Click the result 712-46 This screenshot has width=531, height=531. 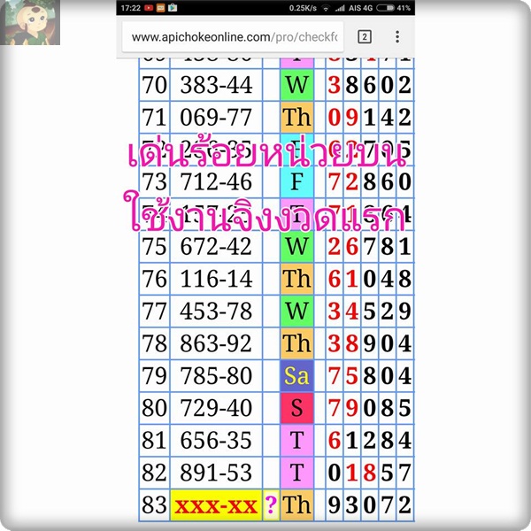point(216,181)
